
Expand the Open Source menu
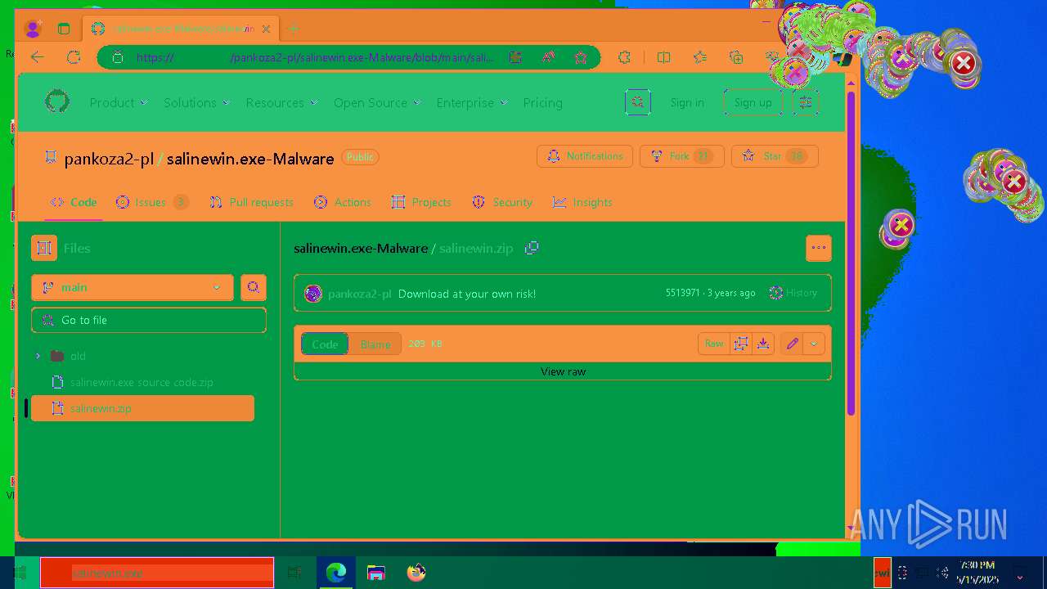click(x=377, y=103)
